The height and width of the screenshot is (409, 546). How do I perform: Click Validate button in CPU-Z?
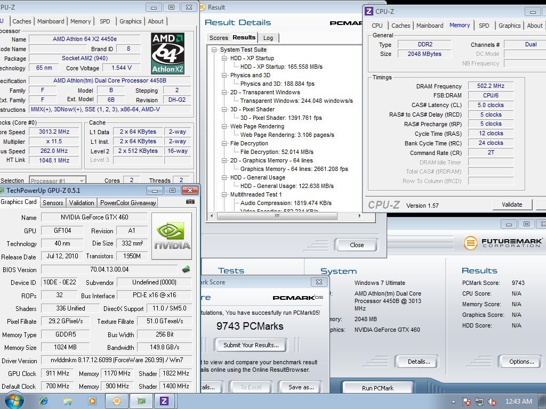point(512,204)
